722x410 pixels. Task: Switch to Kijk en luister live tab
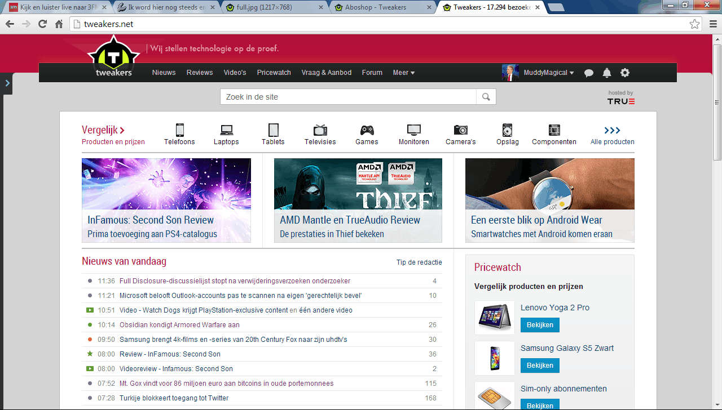tap(59, 7)
